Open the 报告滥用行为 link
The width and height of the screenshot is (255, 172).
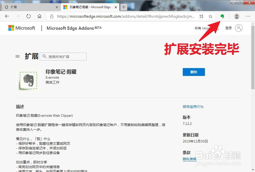coord(193,106)
